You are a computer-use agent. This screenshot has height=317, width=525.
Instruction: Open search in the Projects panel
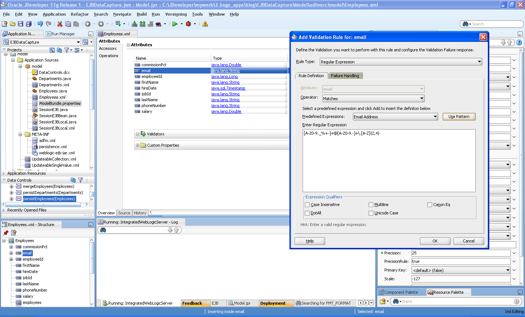click(x=52, y=50)
